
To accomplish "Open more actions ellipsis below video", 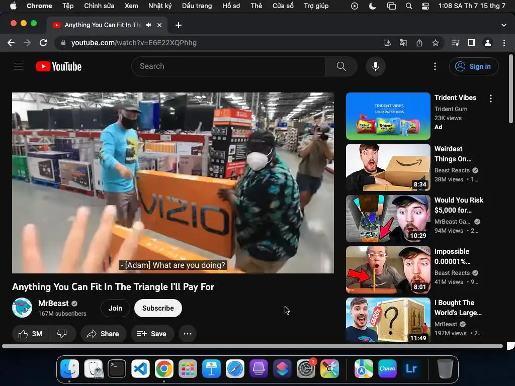I will tap(188, 334).
